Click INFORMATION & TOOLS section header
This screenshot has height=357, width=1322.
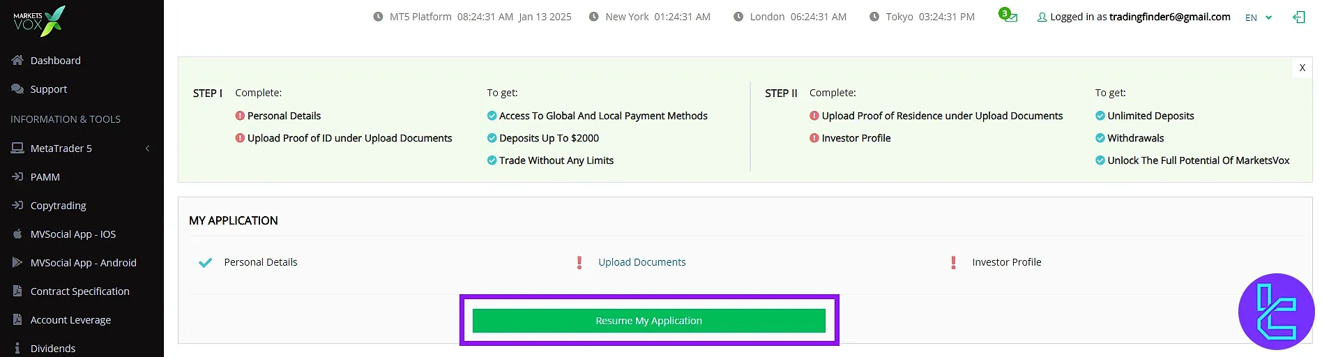tap(66, 119)
